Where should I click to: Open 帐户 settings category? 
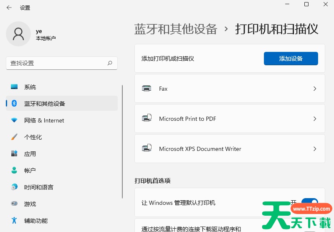click(62, 170)
